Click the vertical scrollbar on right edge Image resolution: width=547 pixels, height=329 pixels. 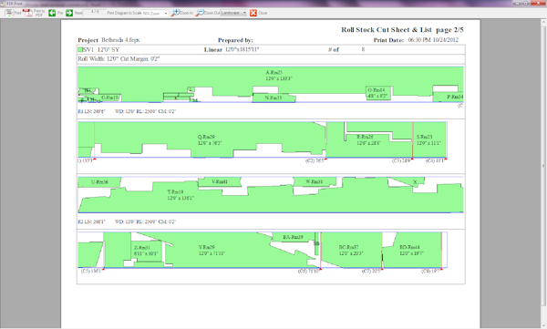click(x=544, y=167)
